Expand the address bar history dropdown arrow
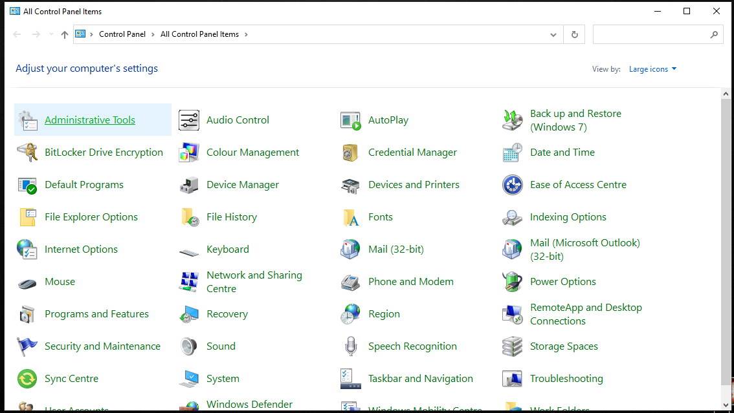734x413 pixels. coord(553,35)
